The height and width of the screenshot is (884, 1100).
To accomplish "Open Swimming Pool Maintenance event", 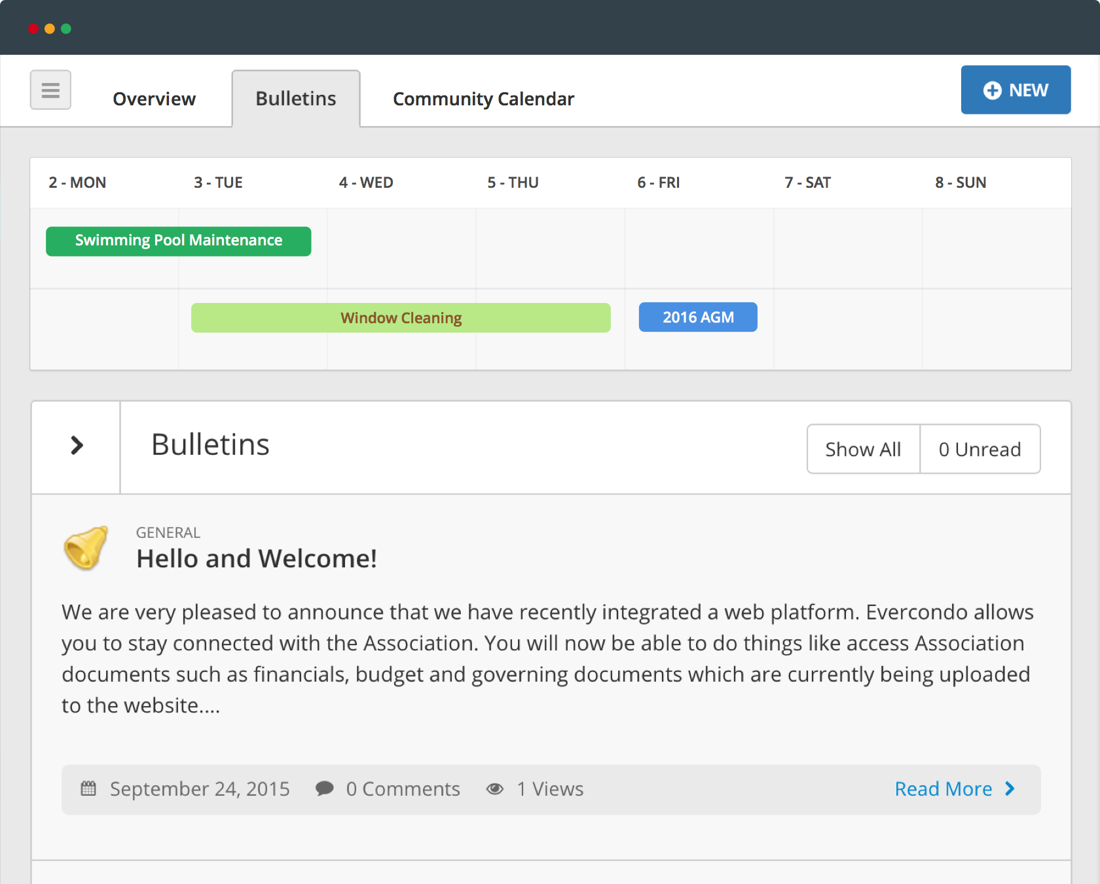I will click(x=178, y=241).
